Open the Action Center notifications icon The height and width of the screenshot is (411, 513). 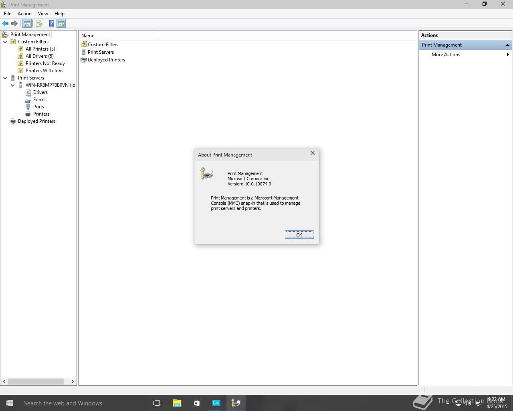tap(478, 403)
